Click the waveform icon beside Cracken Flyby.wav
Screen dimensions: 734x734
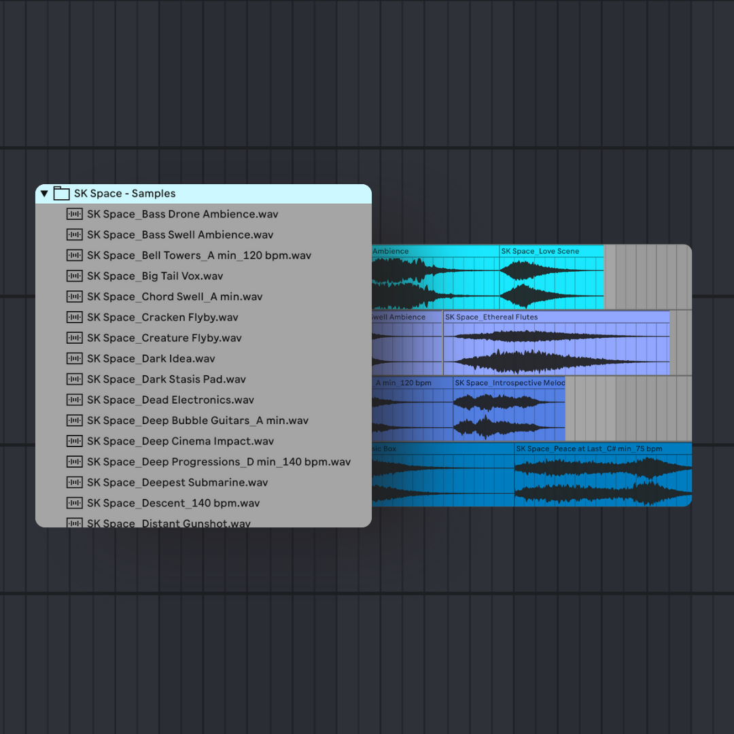[x=74, y=317]
